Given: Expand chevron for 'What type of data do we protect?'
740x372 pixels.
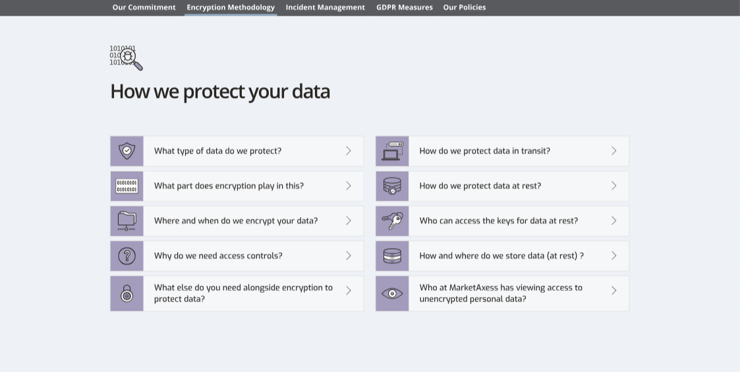Looking at the screenshot, I should [x=349, y=151].
